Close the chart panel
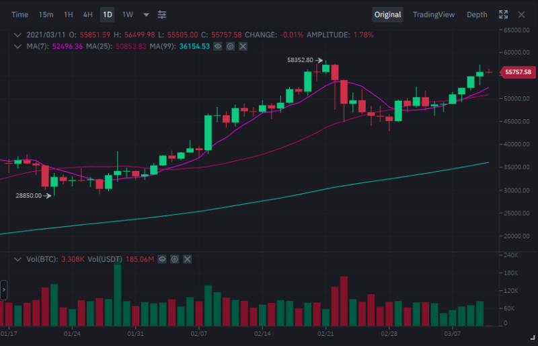The height and width of the screenshot is (346, 538). 522,14
